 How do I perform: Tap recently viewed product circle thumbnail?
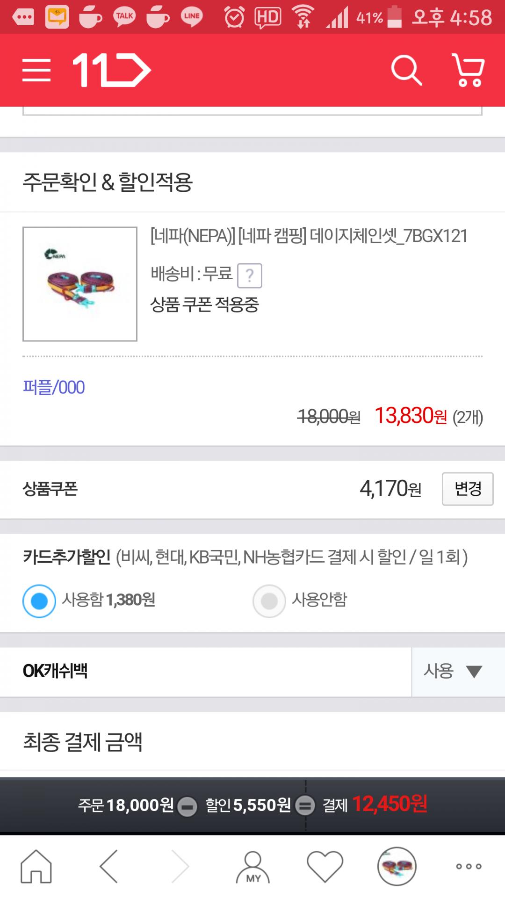(x=397, y=866)
